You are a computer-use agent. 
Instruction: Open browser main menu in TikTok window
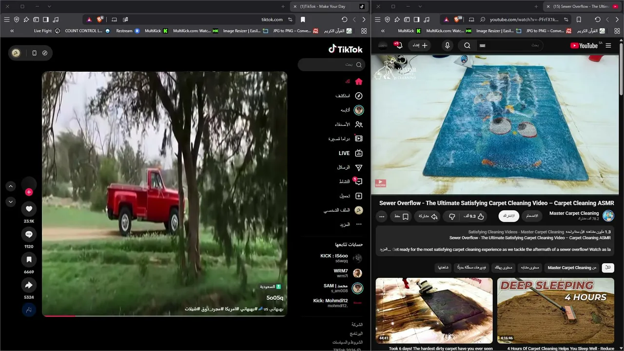pyautogui.click(x=6, y=19)
